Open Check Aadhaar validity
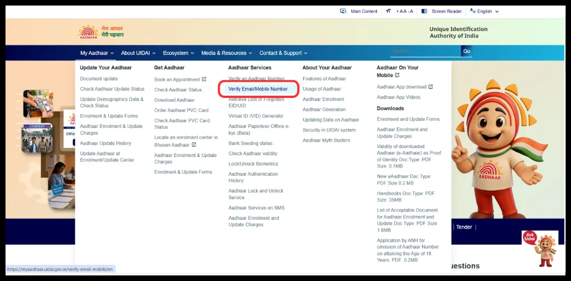The width and height of the screenshot is (571, 281). coord(253,154)
